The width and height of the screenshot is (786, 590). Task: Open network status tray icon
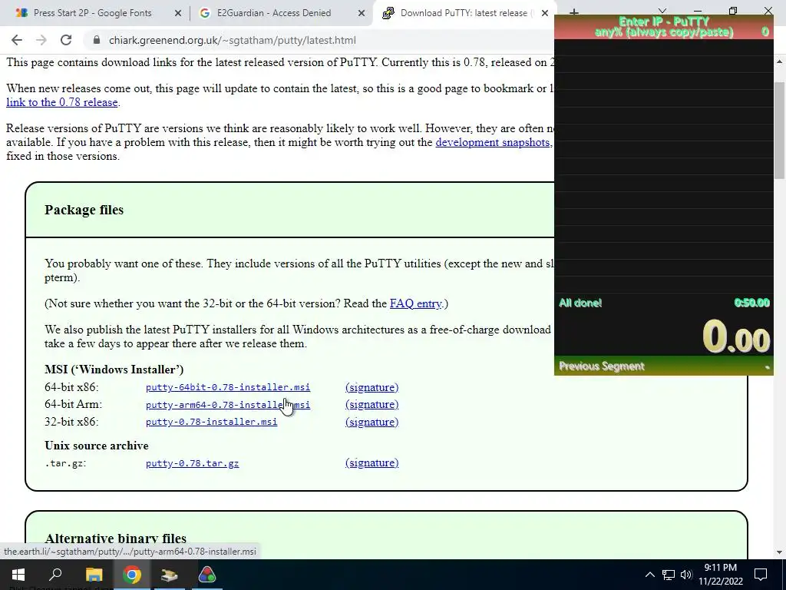[669, 575]
